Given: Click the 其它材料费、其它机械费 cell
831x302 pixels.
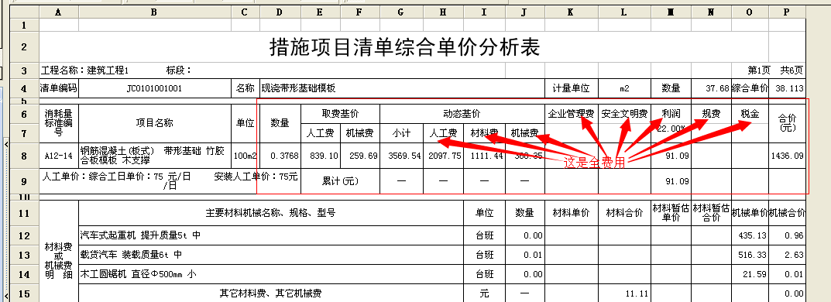Looking at the screenshot, I should point(271,293).
